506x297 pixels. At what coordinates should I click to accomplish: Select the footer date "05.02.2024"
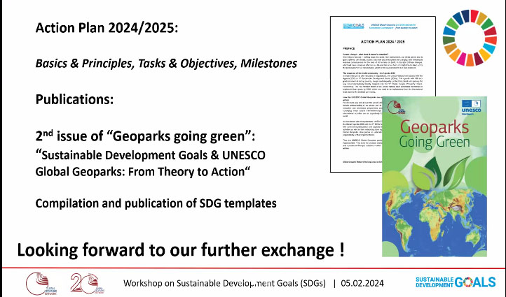click(x=362, y=283)
